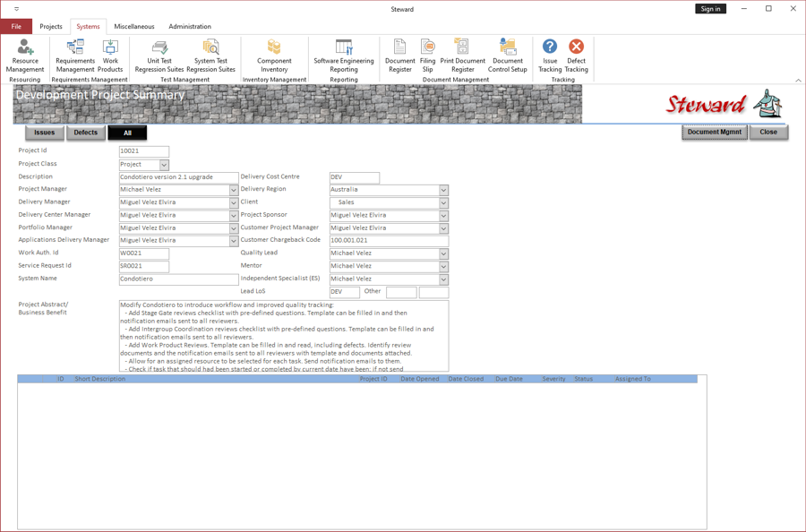Open the Administration tab
Screen dimensions: 806x532
[x=190, y=26]
